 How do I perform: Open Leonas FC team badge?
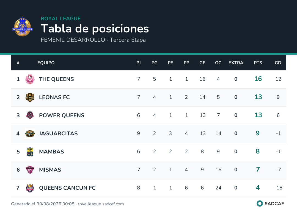pyautogui.click(x=30, y=97)
